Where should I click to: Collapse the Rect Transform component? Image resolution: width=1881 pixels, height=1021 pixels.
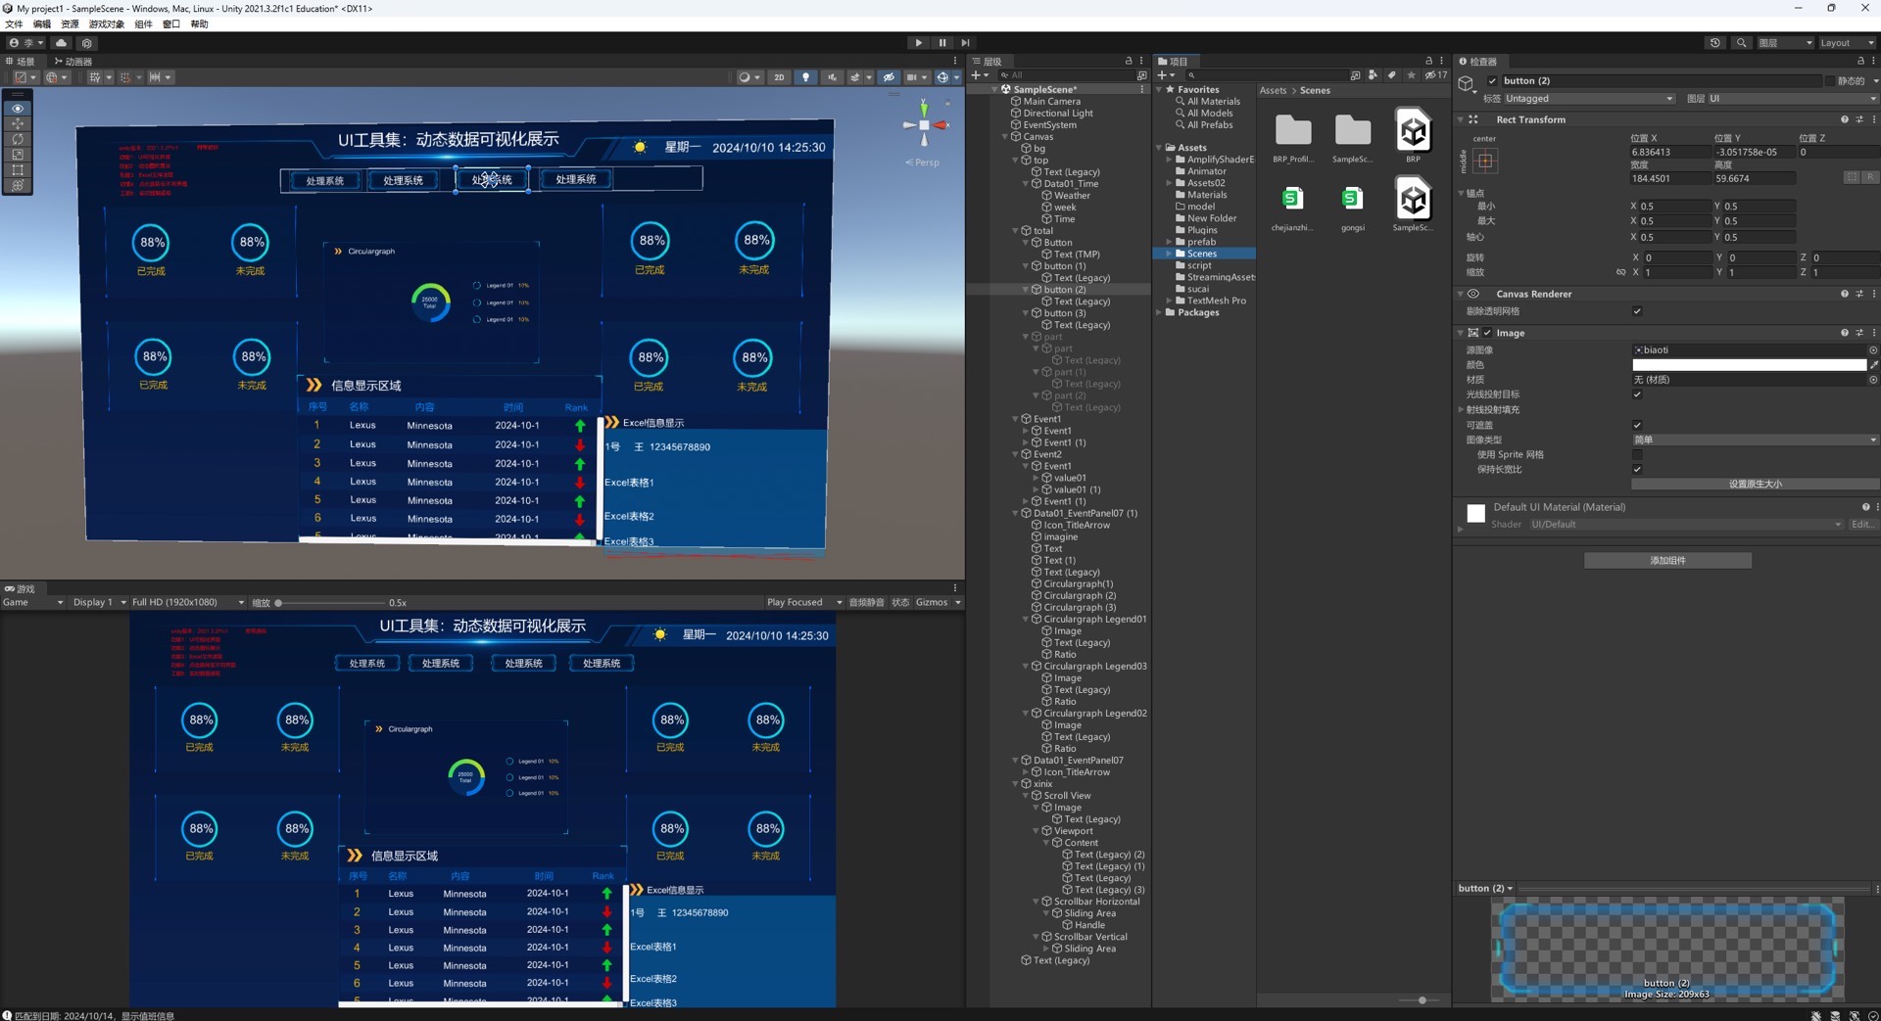coord(1461,119)
